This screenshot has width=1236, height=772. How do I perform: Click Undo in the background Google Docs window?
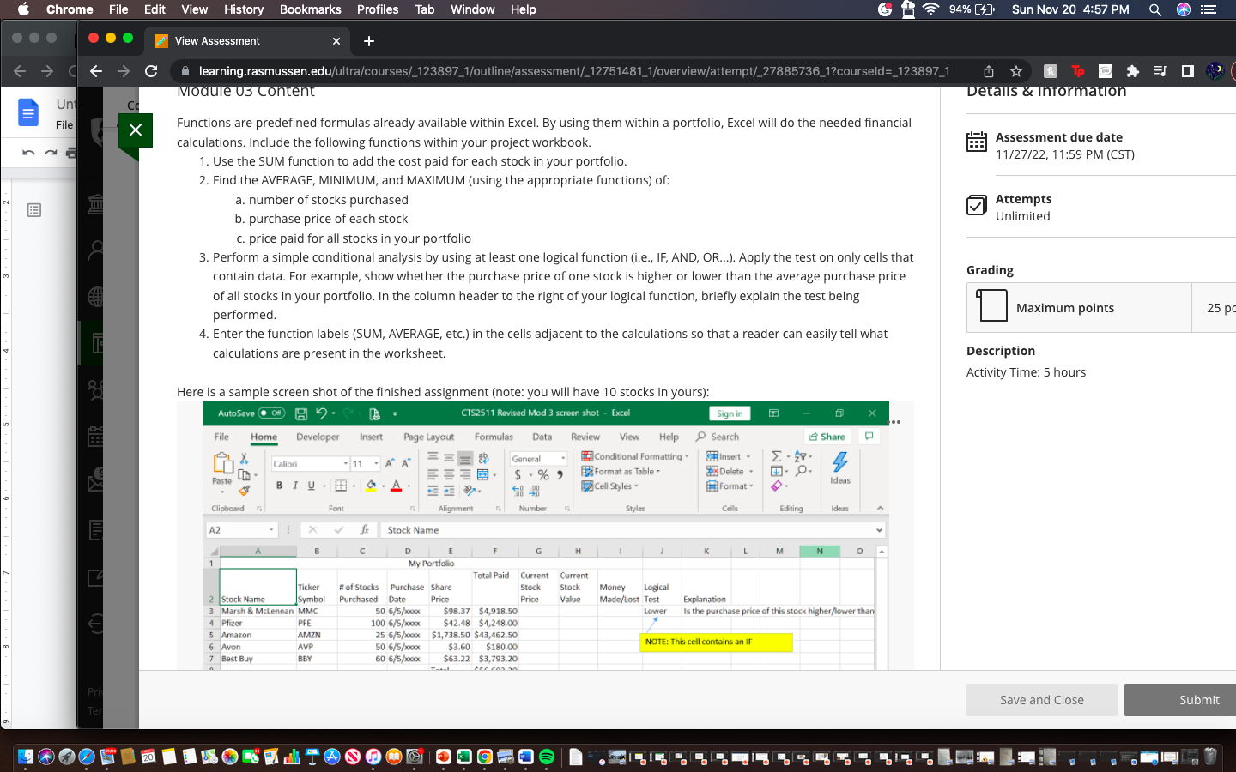28,153
